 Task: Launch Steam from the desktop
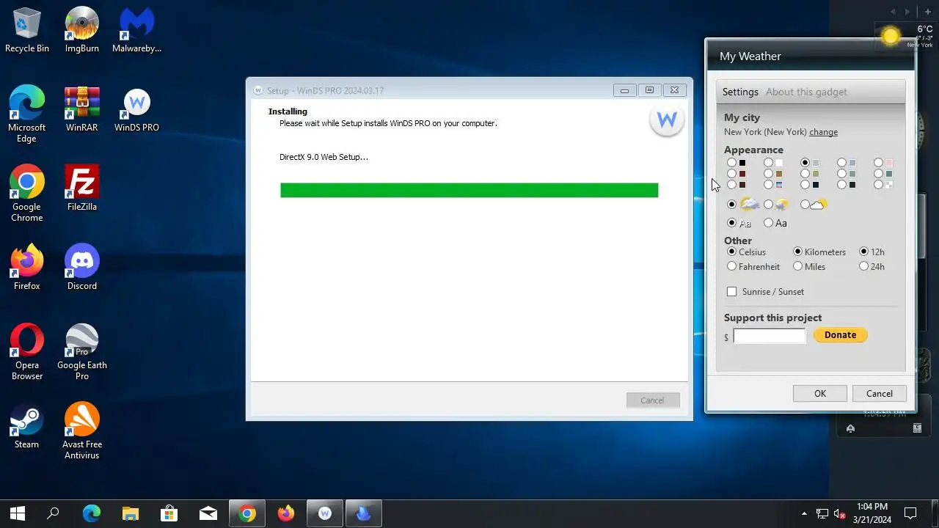pos(27,426)
